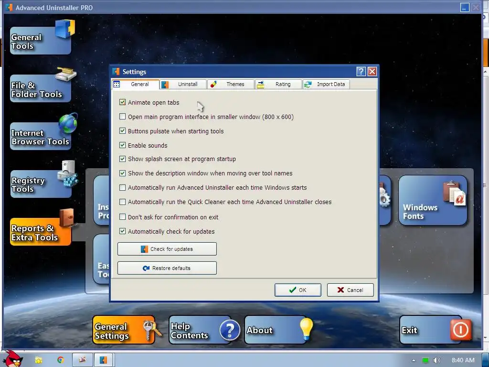Enable automatically run each time Windows starts
The width and height of the screenshot is (489, 367).
click(123, 187)
